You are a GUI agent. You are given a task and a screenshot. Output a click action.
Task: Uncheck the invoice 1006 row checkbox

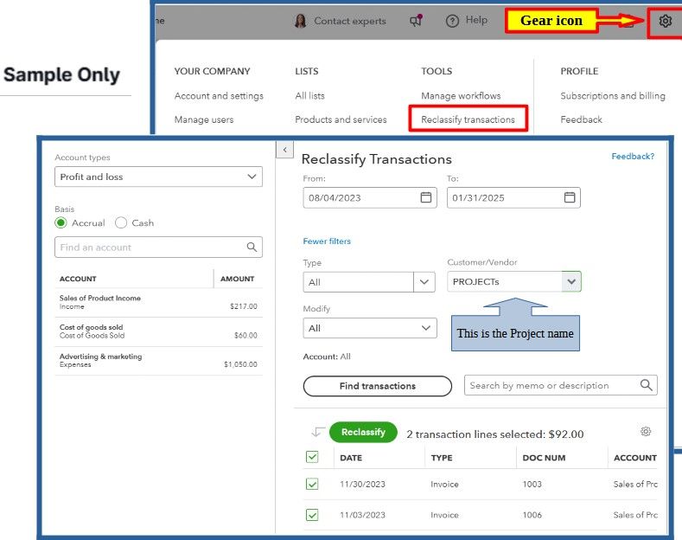pos(312,515)
